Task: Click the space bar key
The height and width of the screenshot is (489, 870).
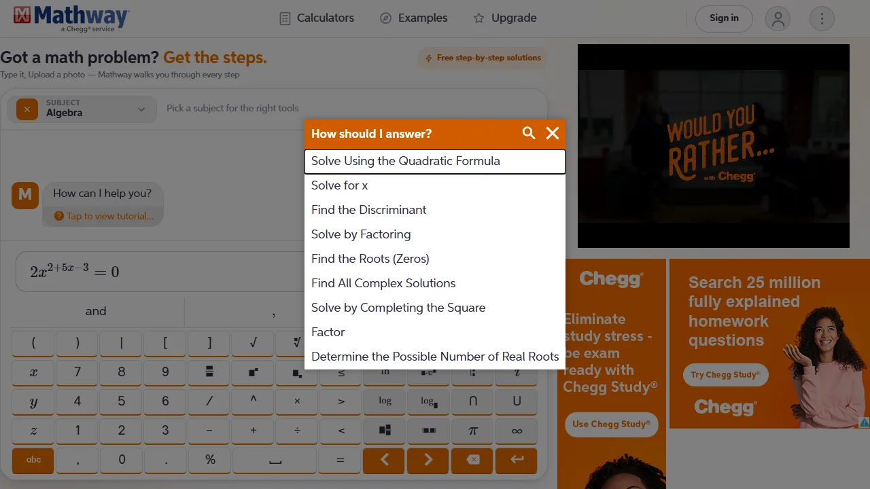Action: [x=275, y=460]
